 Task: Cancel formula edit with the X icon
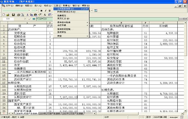click(x=25, y=19)
